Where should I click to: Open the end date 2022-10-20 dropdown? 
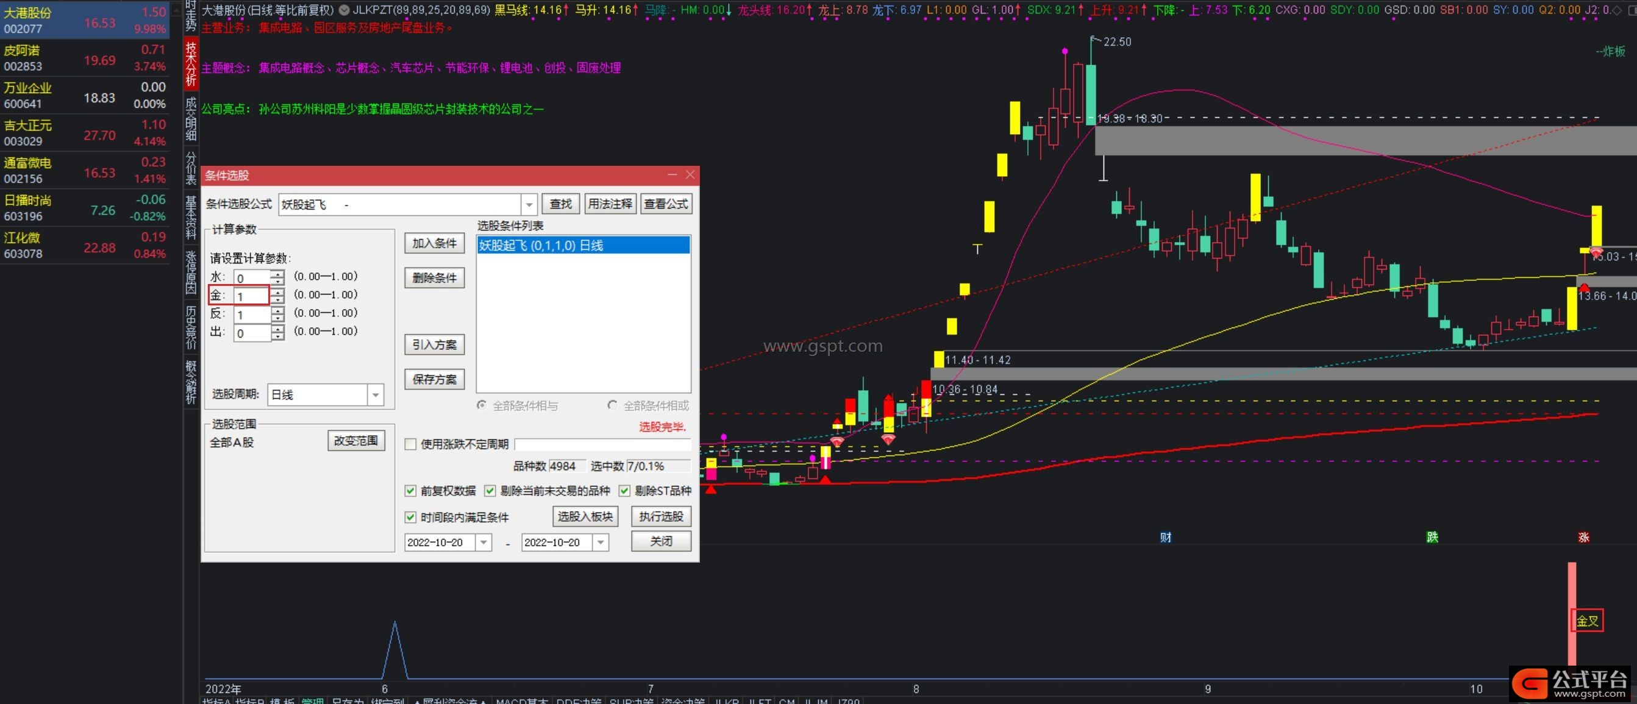601,542
